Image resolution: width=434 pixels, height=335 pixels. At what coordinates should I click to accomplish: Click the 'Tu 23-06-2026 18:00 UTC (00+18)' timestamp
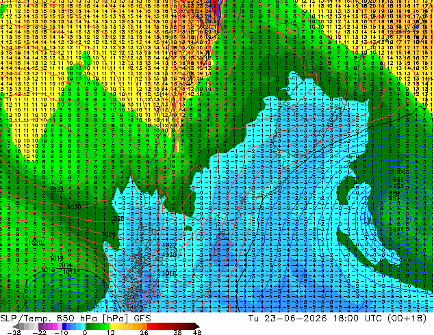click(337, 319)
